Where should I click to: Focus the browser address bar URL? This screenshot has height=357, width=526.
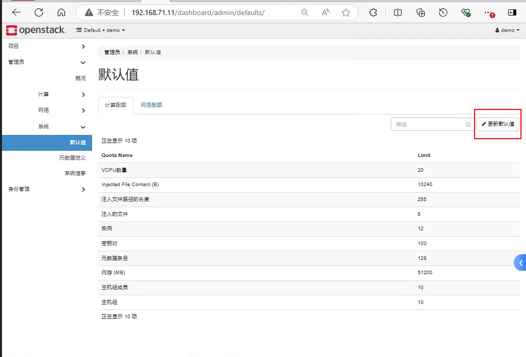tap(198, 12)
